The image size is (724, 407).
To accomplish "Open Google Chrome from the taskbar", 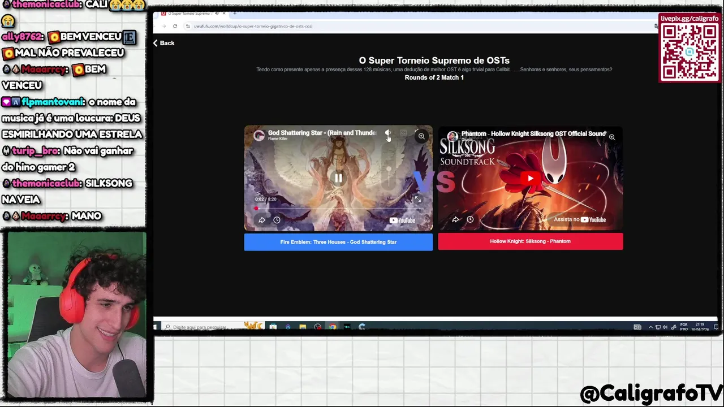I will click(332, 327).
